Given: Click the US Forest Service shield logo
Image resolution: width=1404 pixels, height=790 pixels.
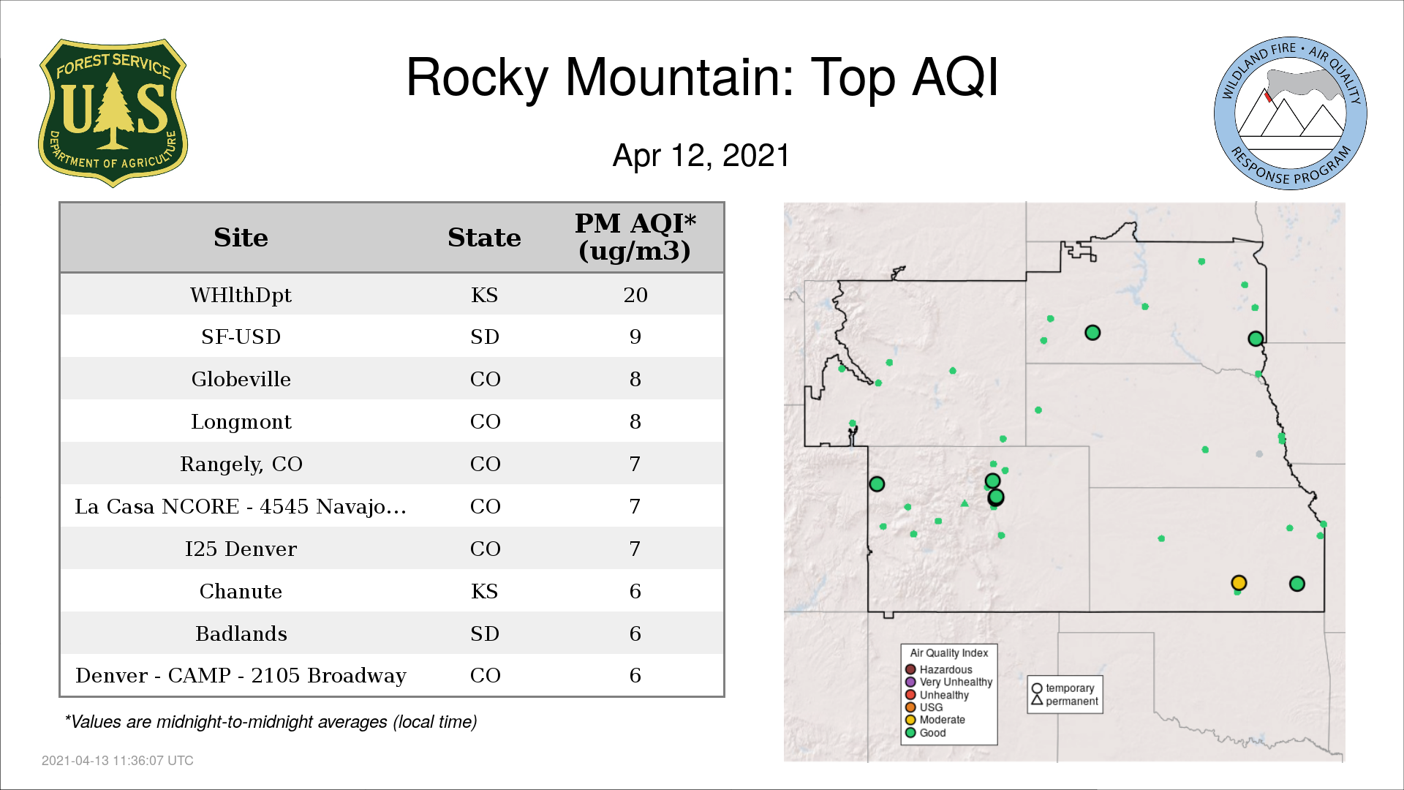Looking at the screenshot, I should click(x=113, y=113).
